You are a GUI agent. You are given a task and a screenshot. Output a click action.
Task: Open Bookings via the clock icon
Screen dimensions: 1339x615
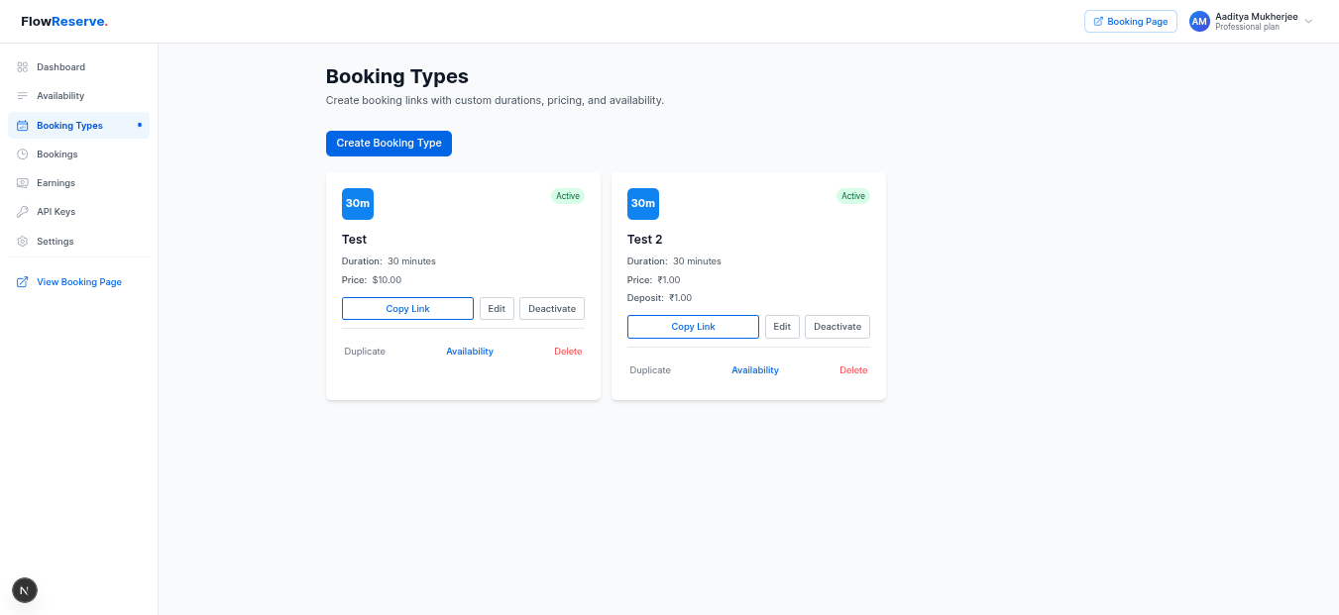pos(22,154)
